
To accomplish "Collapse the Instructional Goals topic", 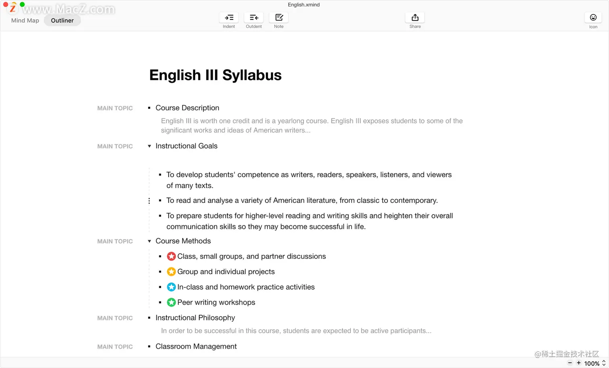I will pos(149,146).
